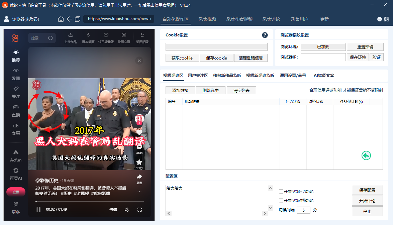Enable the 开启视频评论功能 checkbox
Image resolution: width=393 pixels, height=225 pixels.
pos(281,191)
